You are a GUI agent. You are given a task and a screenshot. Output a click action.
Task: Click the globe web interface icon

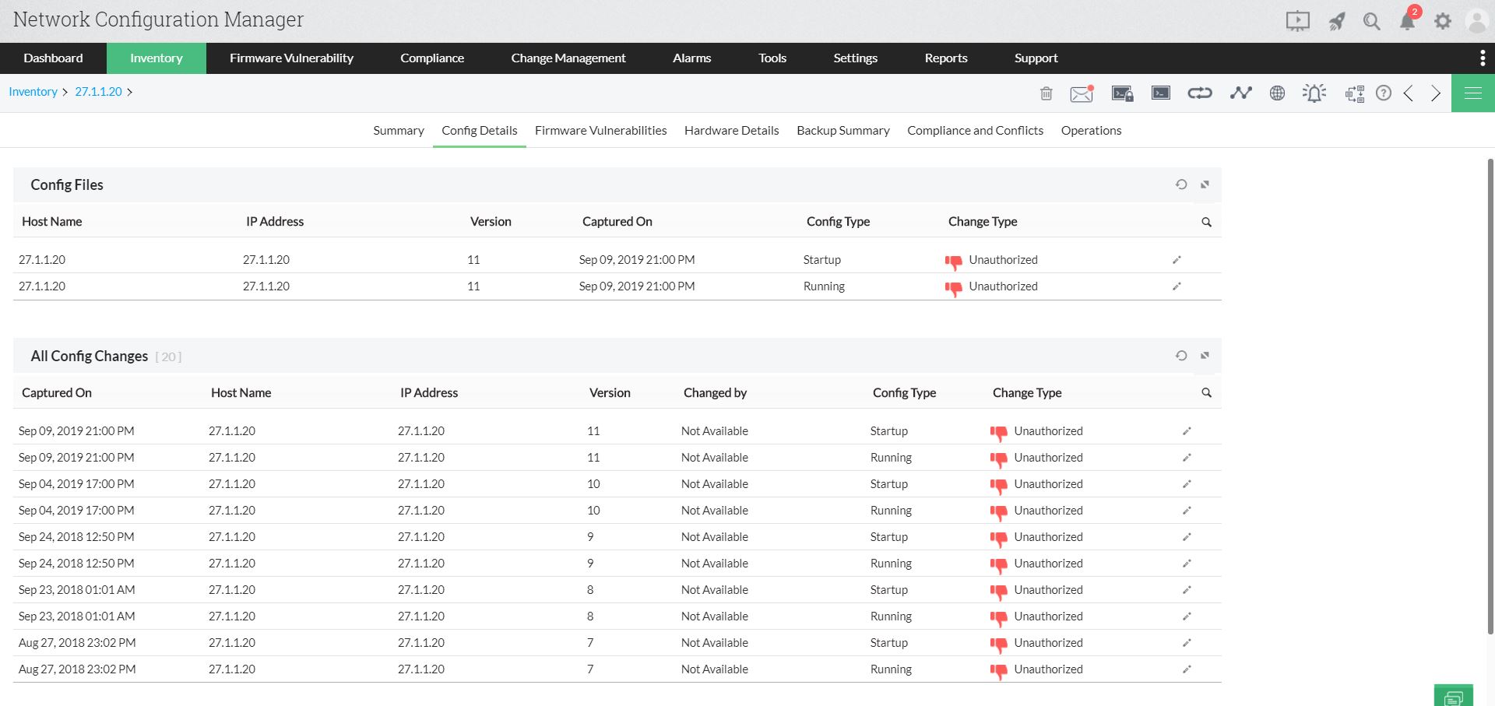click(1277, 93)
